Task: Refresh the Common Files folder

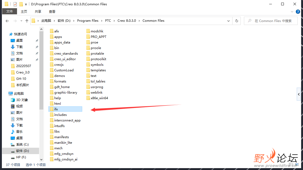Action: (x=237, y=21)
